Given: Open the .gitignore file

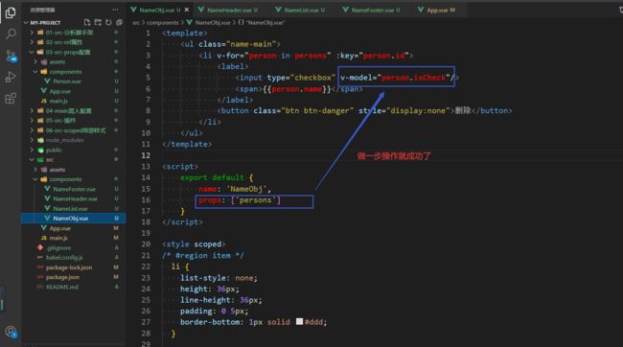Looking at the screenshot, I should [58, 247].
